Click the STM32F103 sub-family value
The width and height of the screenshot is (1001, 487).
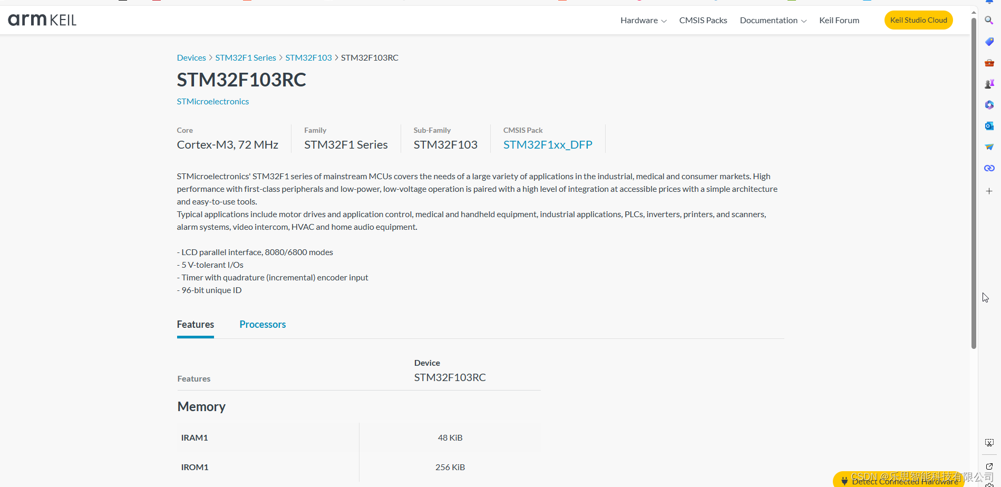[445, 145]
